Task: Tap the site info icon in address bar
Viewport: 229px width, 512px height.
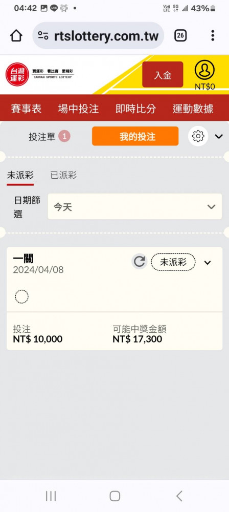Action: 43,36
